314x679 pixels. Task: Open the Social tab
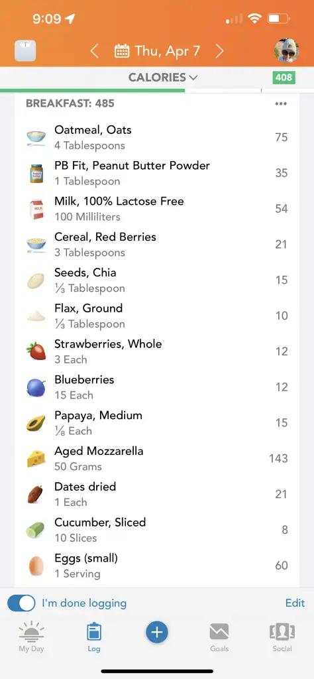pos(282,637)
